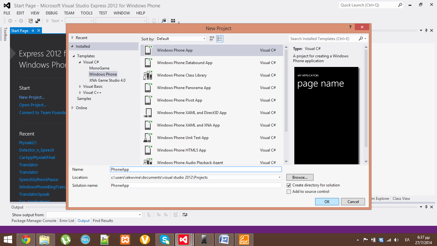Image resolution: width=437 pixels, height=246 pixels.
Task: Click the Find in Files toolbar icon
Action: [164, 21]
